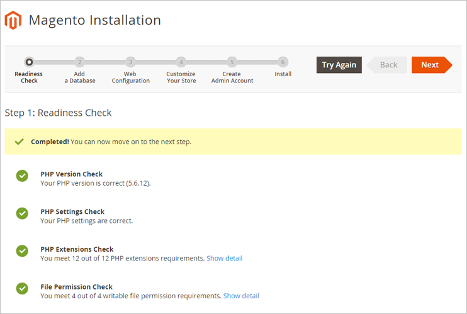Select step 3 Web Configuration circle
The image size is (467, 314).
click(x=130, y=62)
